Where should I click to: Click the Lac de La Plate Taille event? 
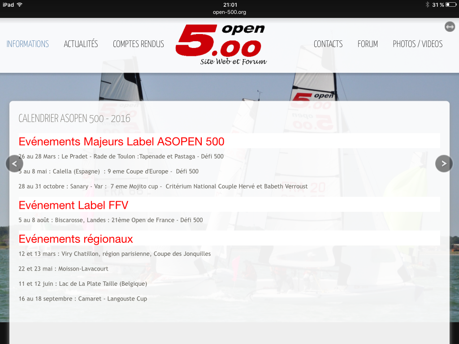click(x=83, y=284)
